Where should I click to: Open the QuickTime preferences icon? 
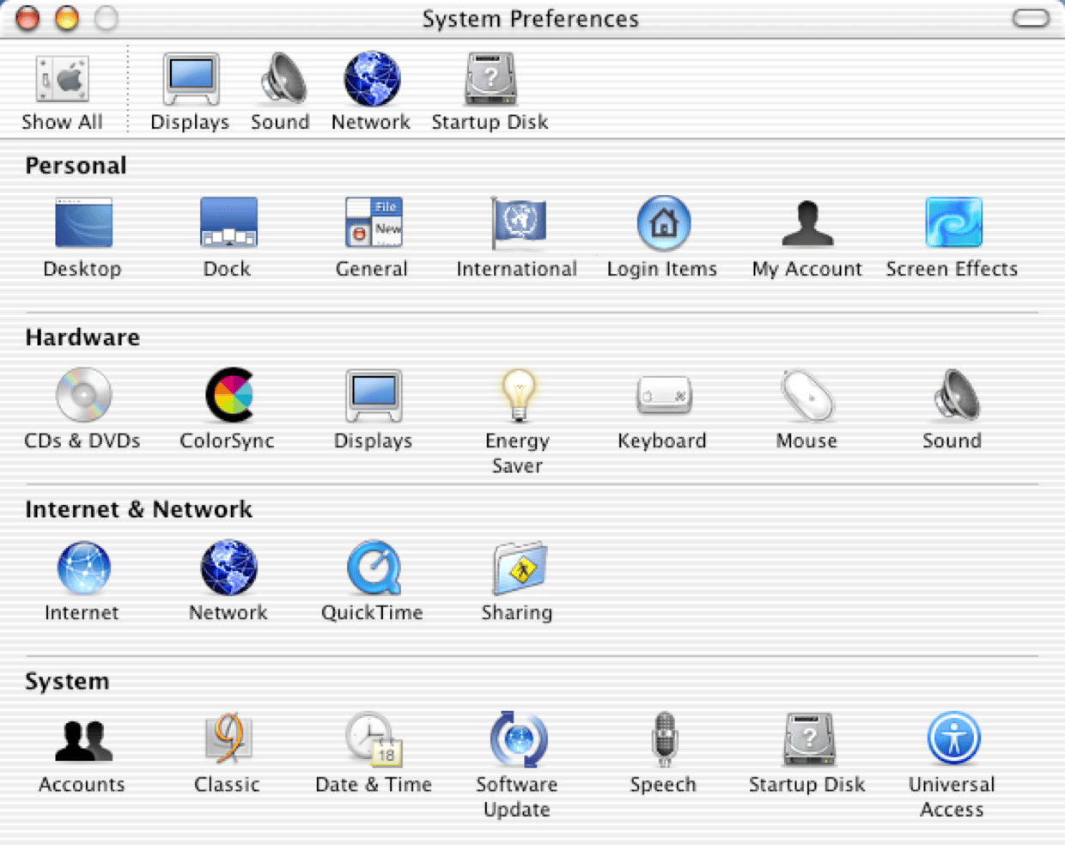374,568
